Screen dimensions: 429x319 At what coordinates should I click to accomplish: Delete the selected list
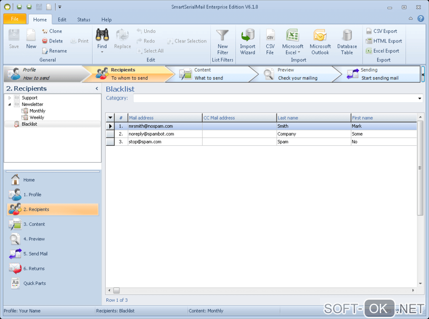pos(53,41)
